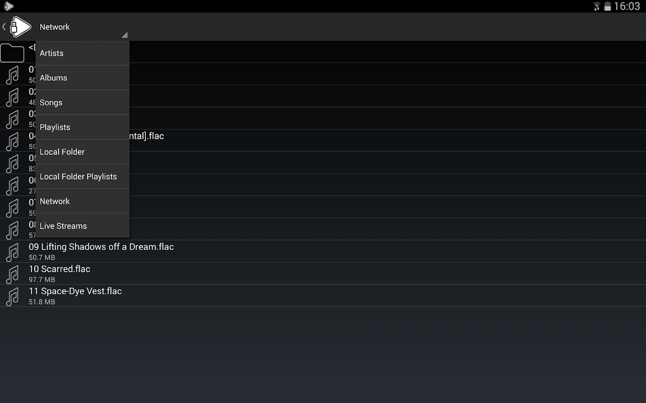The height and width of the screenshot is (403, 646).
Task: Select Network entry in dropdown list
Action: click(x=83, y=201)
